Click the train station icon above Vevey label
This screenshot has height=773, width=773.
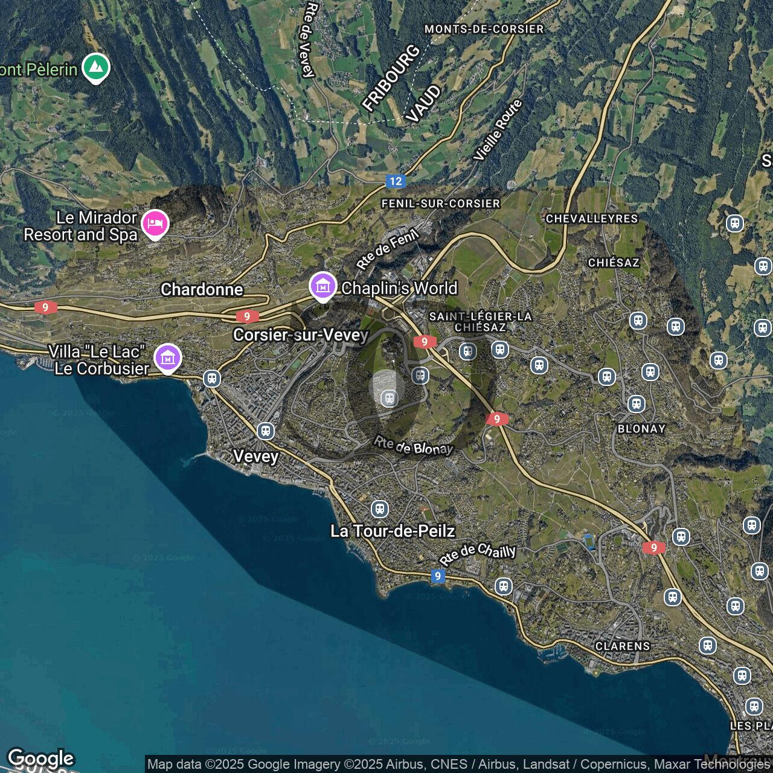click(x=266, y=431)
